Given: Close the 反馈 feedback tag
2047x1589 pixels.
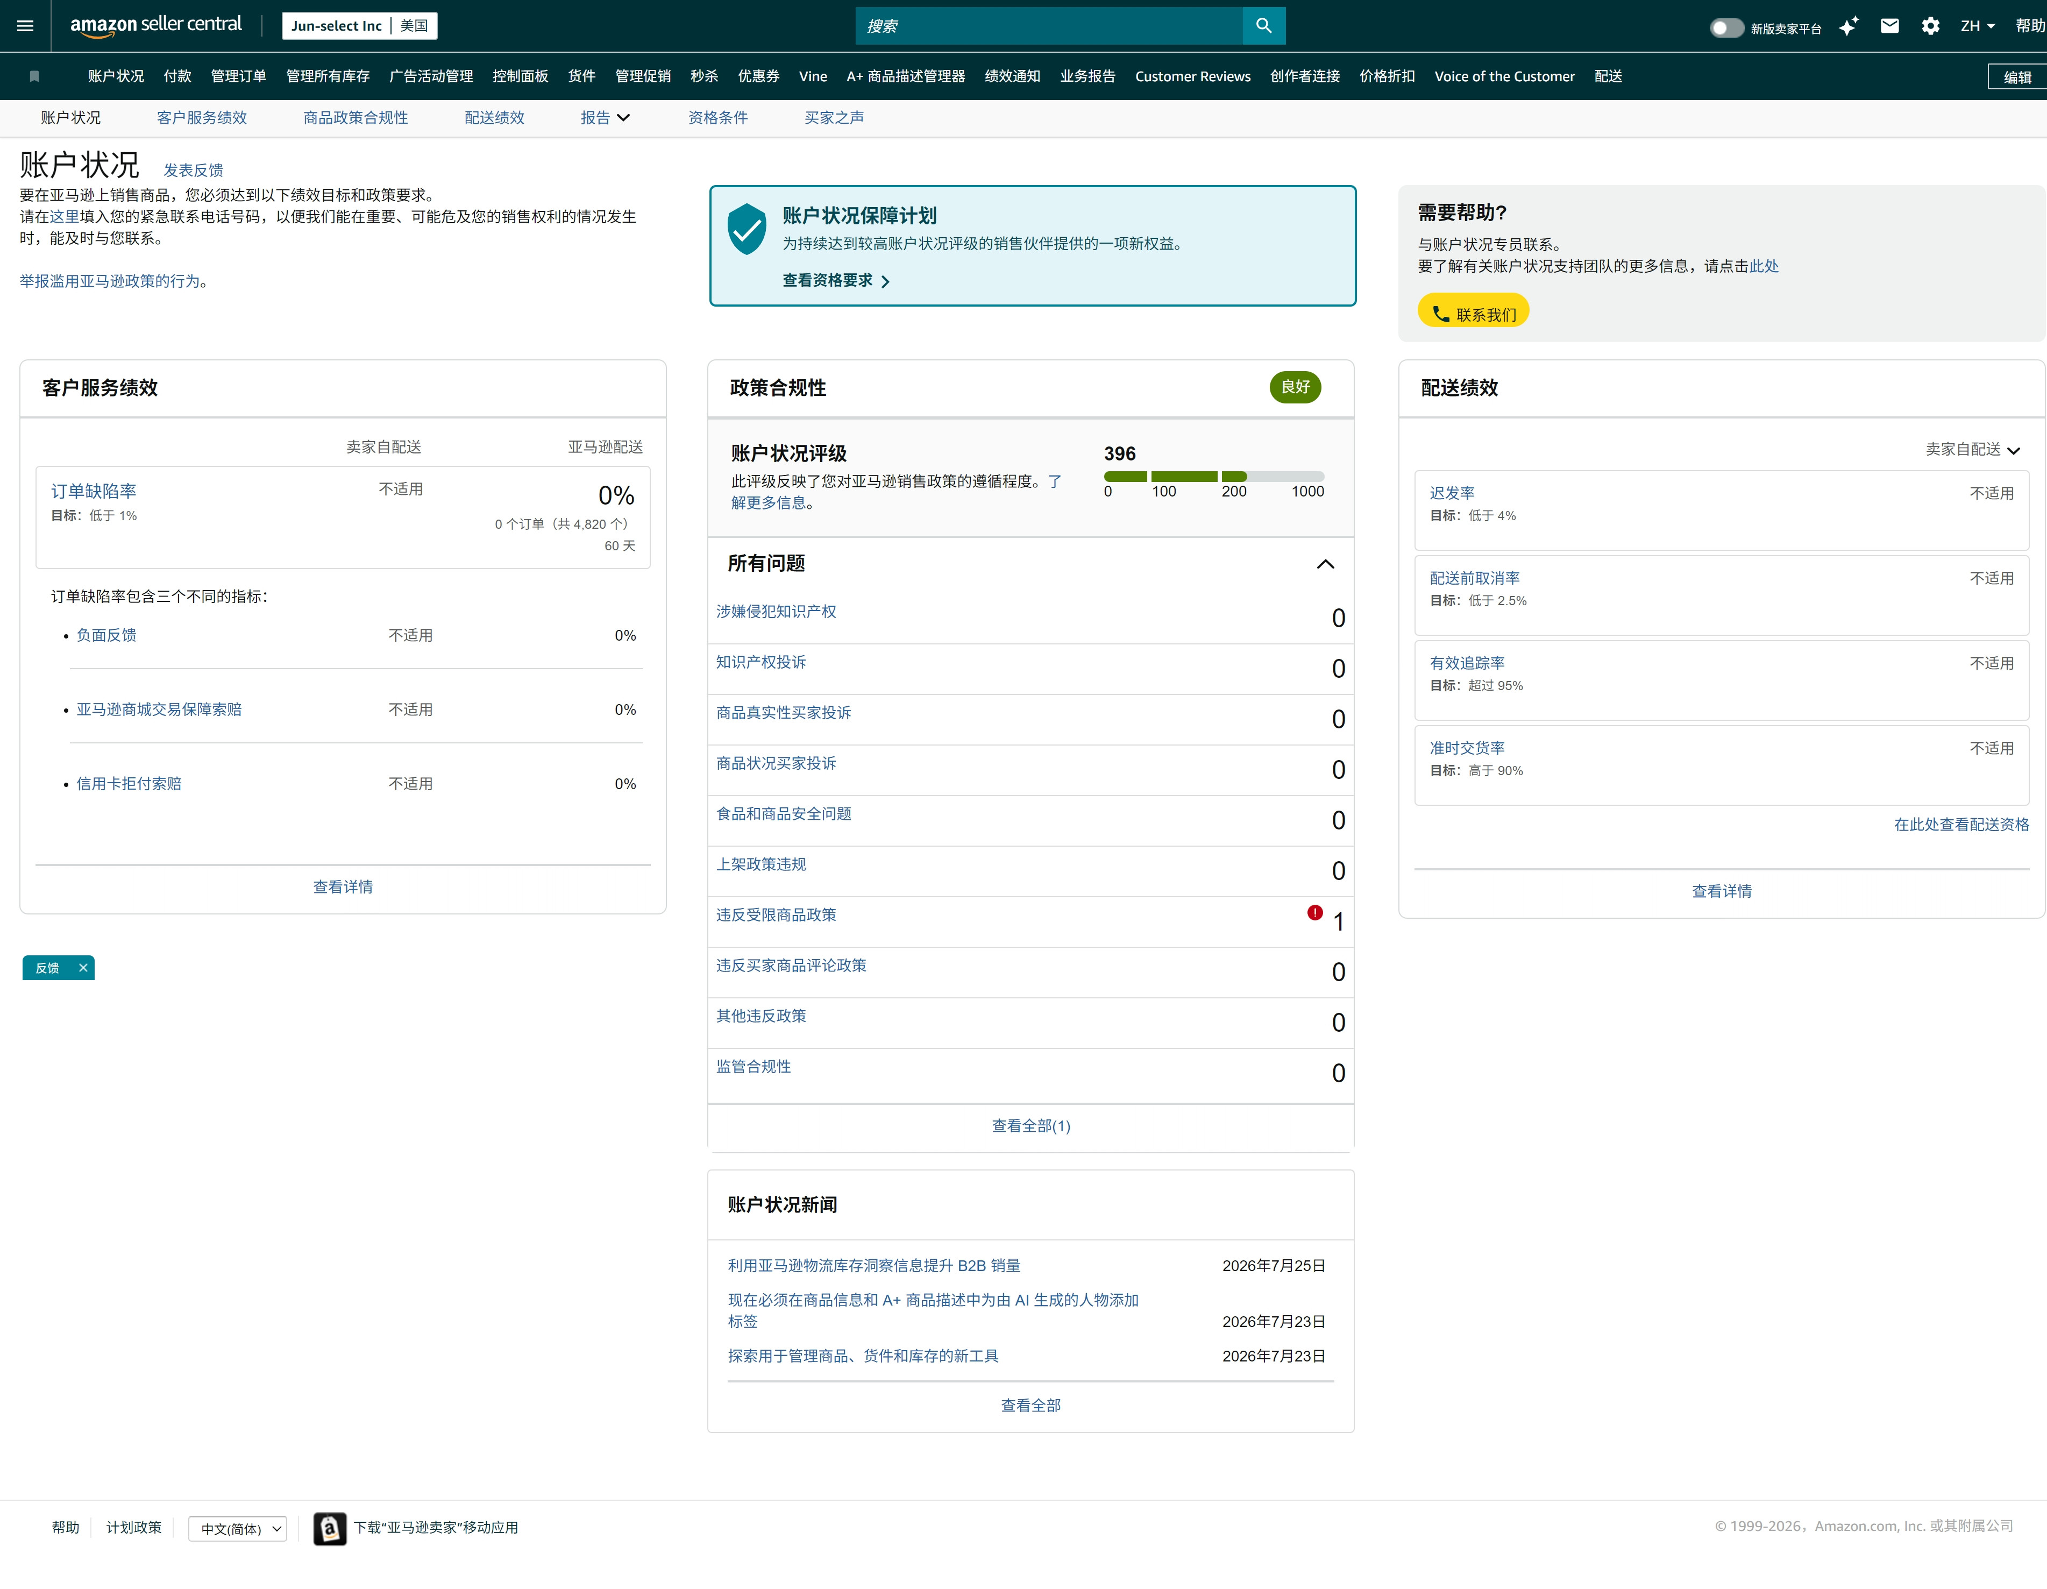Looking at the screenshot, I should click(82, 968).
